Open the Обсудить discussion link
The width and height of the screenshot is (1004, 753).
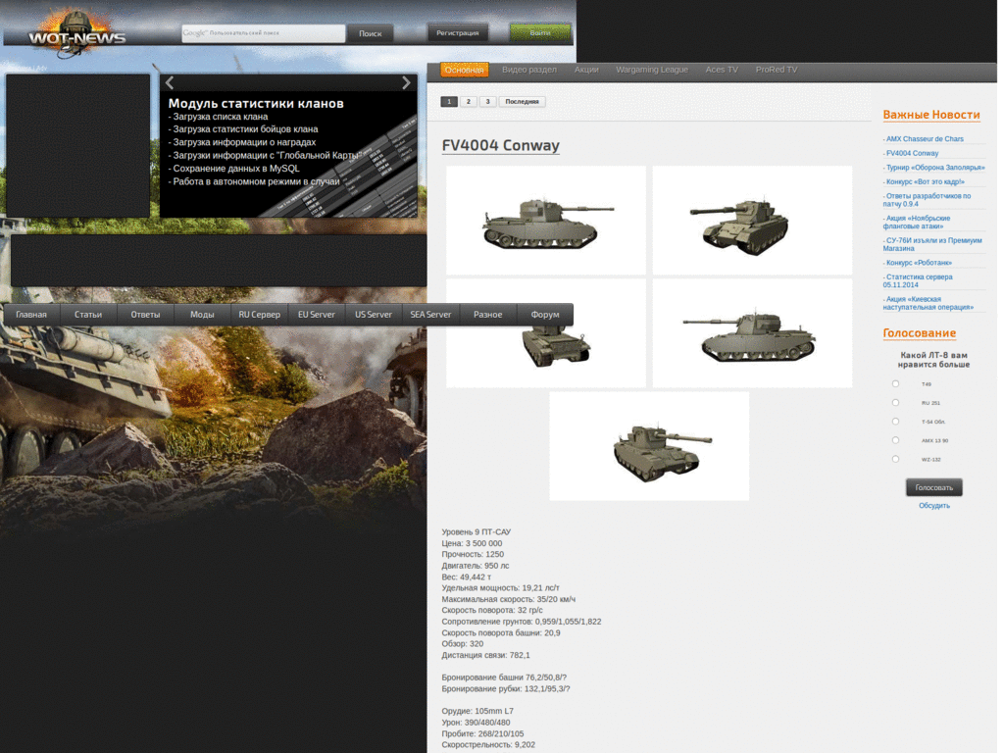coord(934,506)
